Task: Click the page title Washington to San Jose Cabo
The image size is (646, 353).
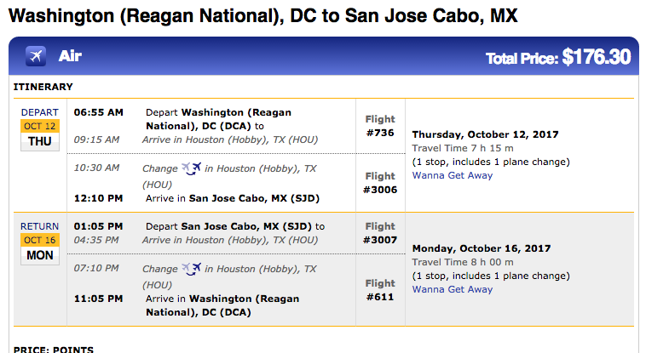Action: coord(262,15)
